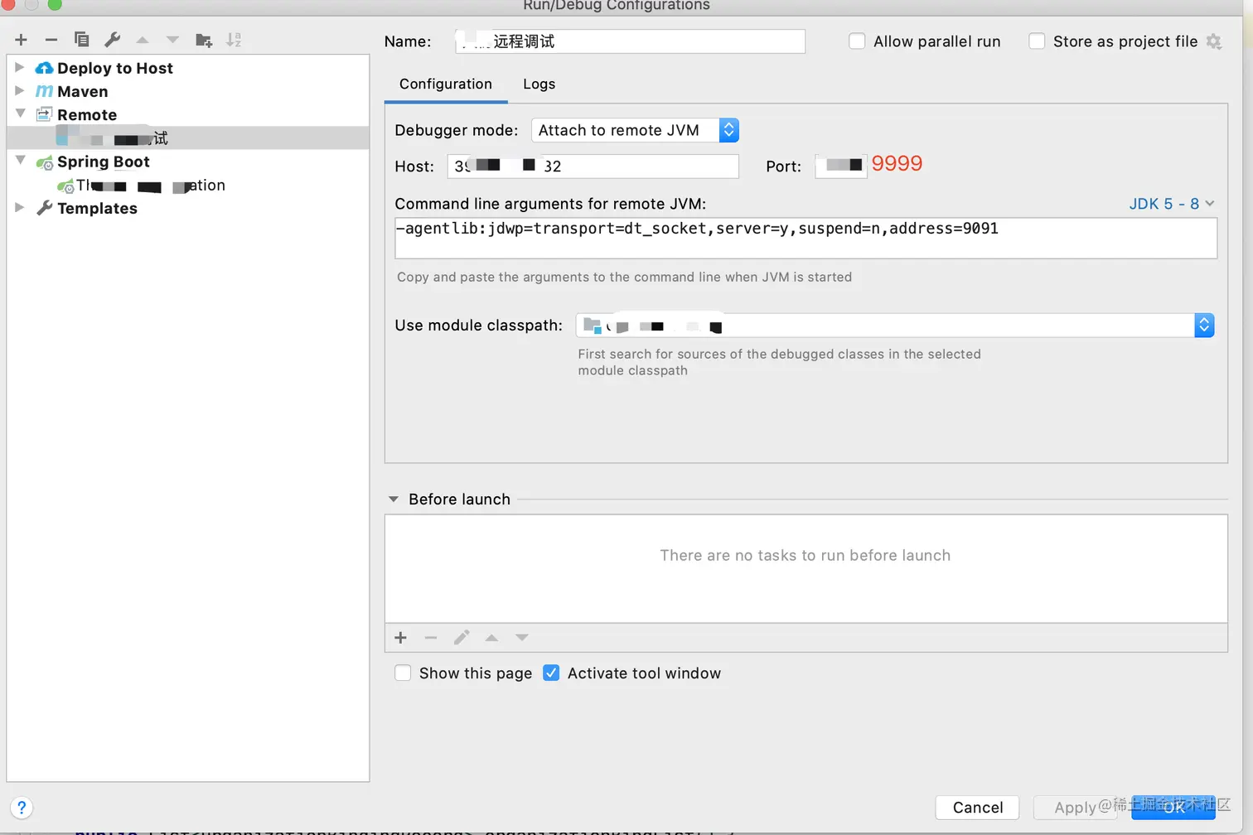
Task: Open the Use module classpath dropdown
Action: click(x=895, y=326)
